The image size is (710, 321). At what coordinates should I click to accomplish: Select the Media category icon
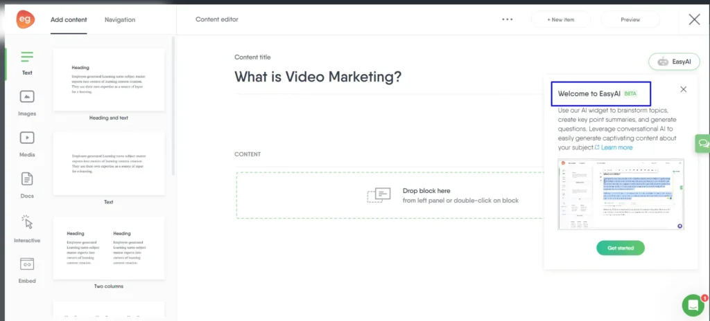pyautogui.click(x=27, y=138)
